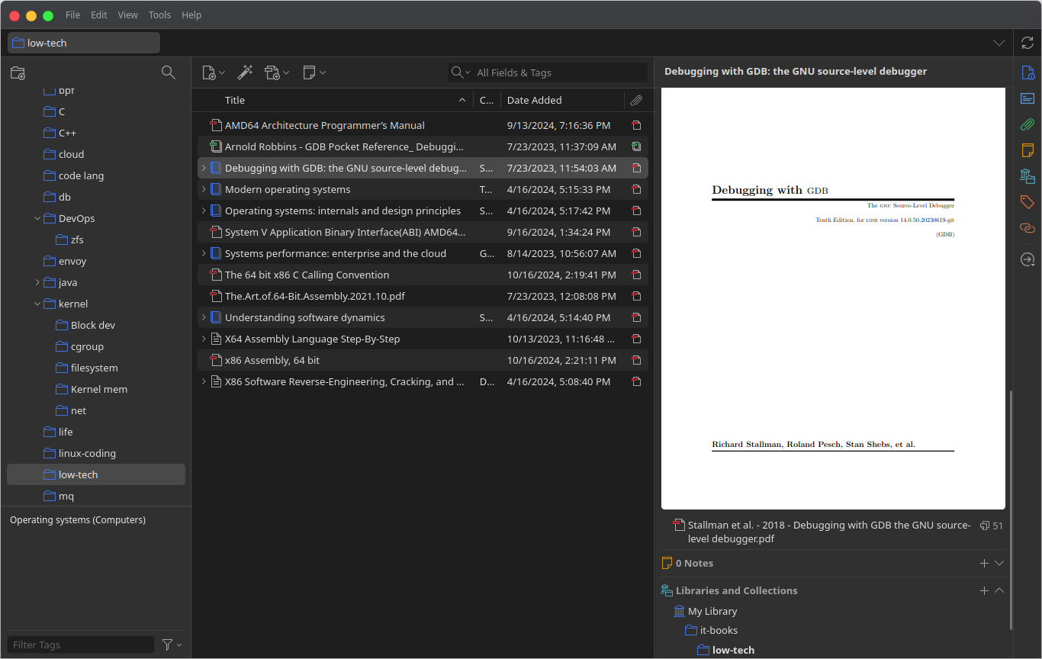Click the Sync with zotero.org icon
1042x659 pixels.
1028,43
